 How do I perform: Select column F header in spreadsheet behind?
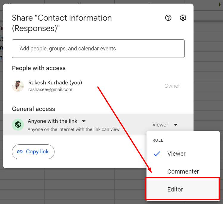point(220,5)
